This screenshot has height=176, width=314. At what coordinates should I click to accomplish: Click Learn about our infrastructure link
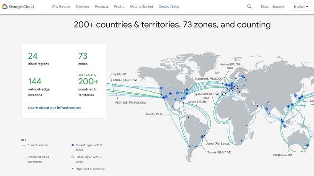(55, 108)
